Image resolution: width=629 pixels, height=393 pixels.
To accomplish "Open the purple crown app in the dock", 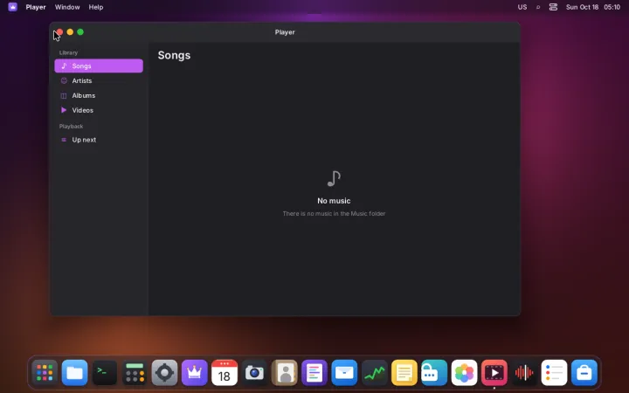I will (x=195, y=373).
